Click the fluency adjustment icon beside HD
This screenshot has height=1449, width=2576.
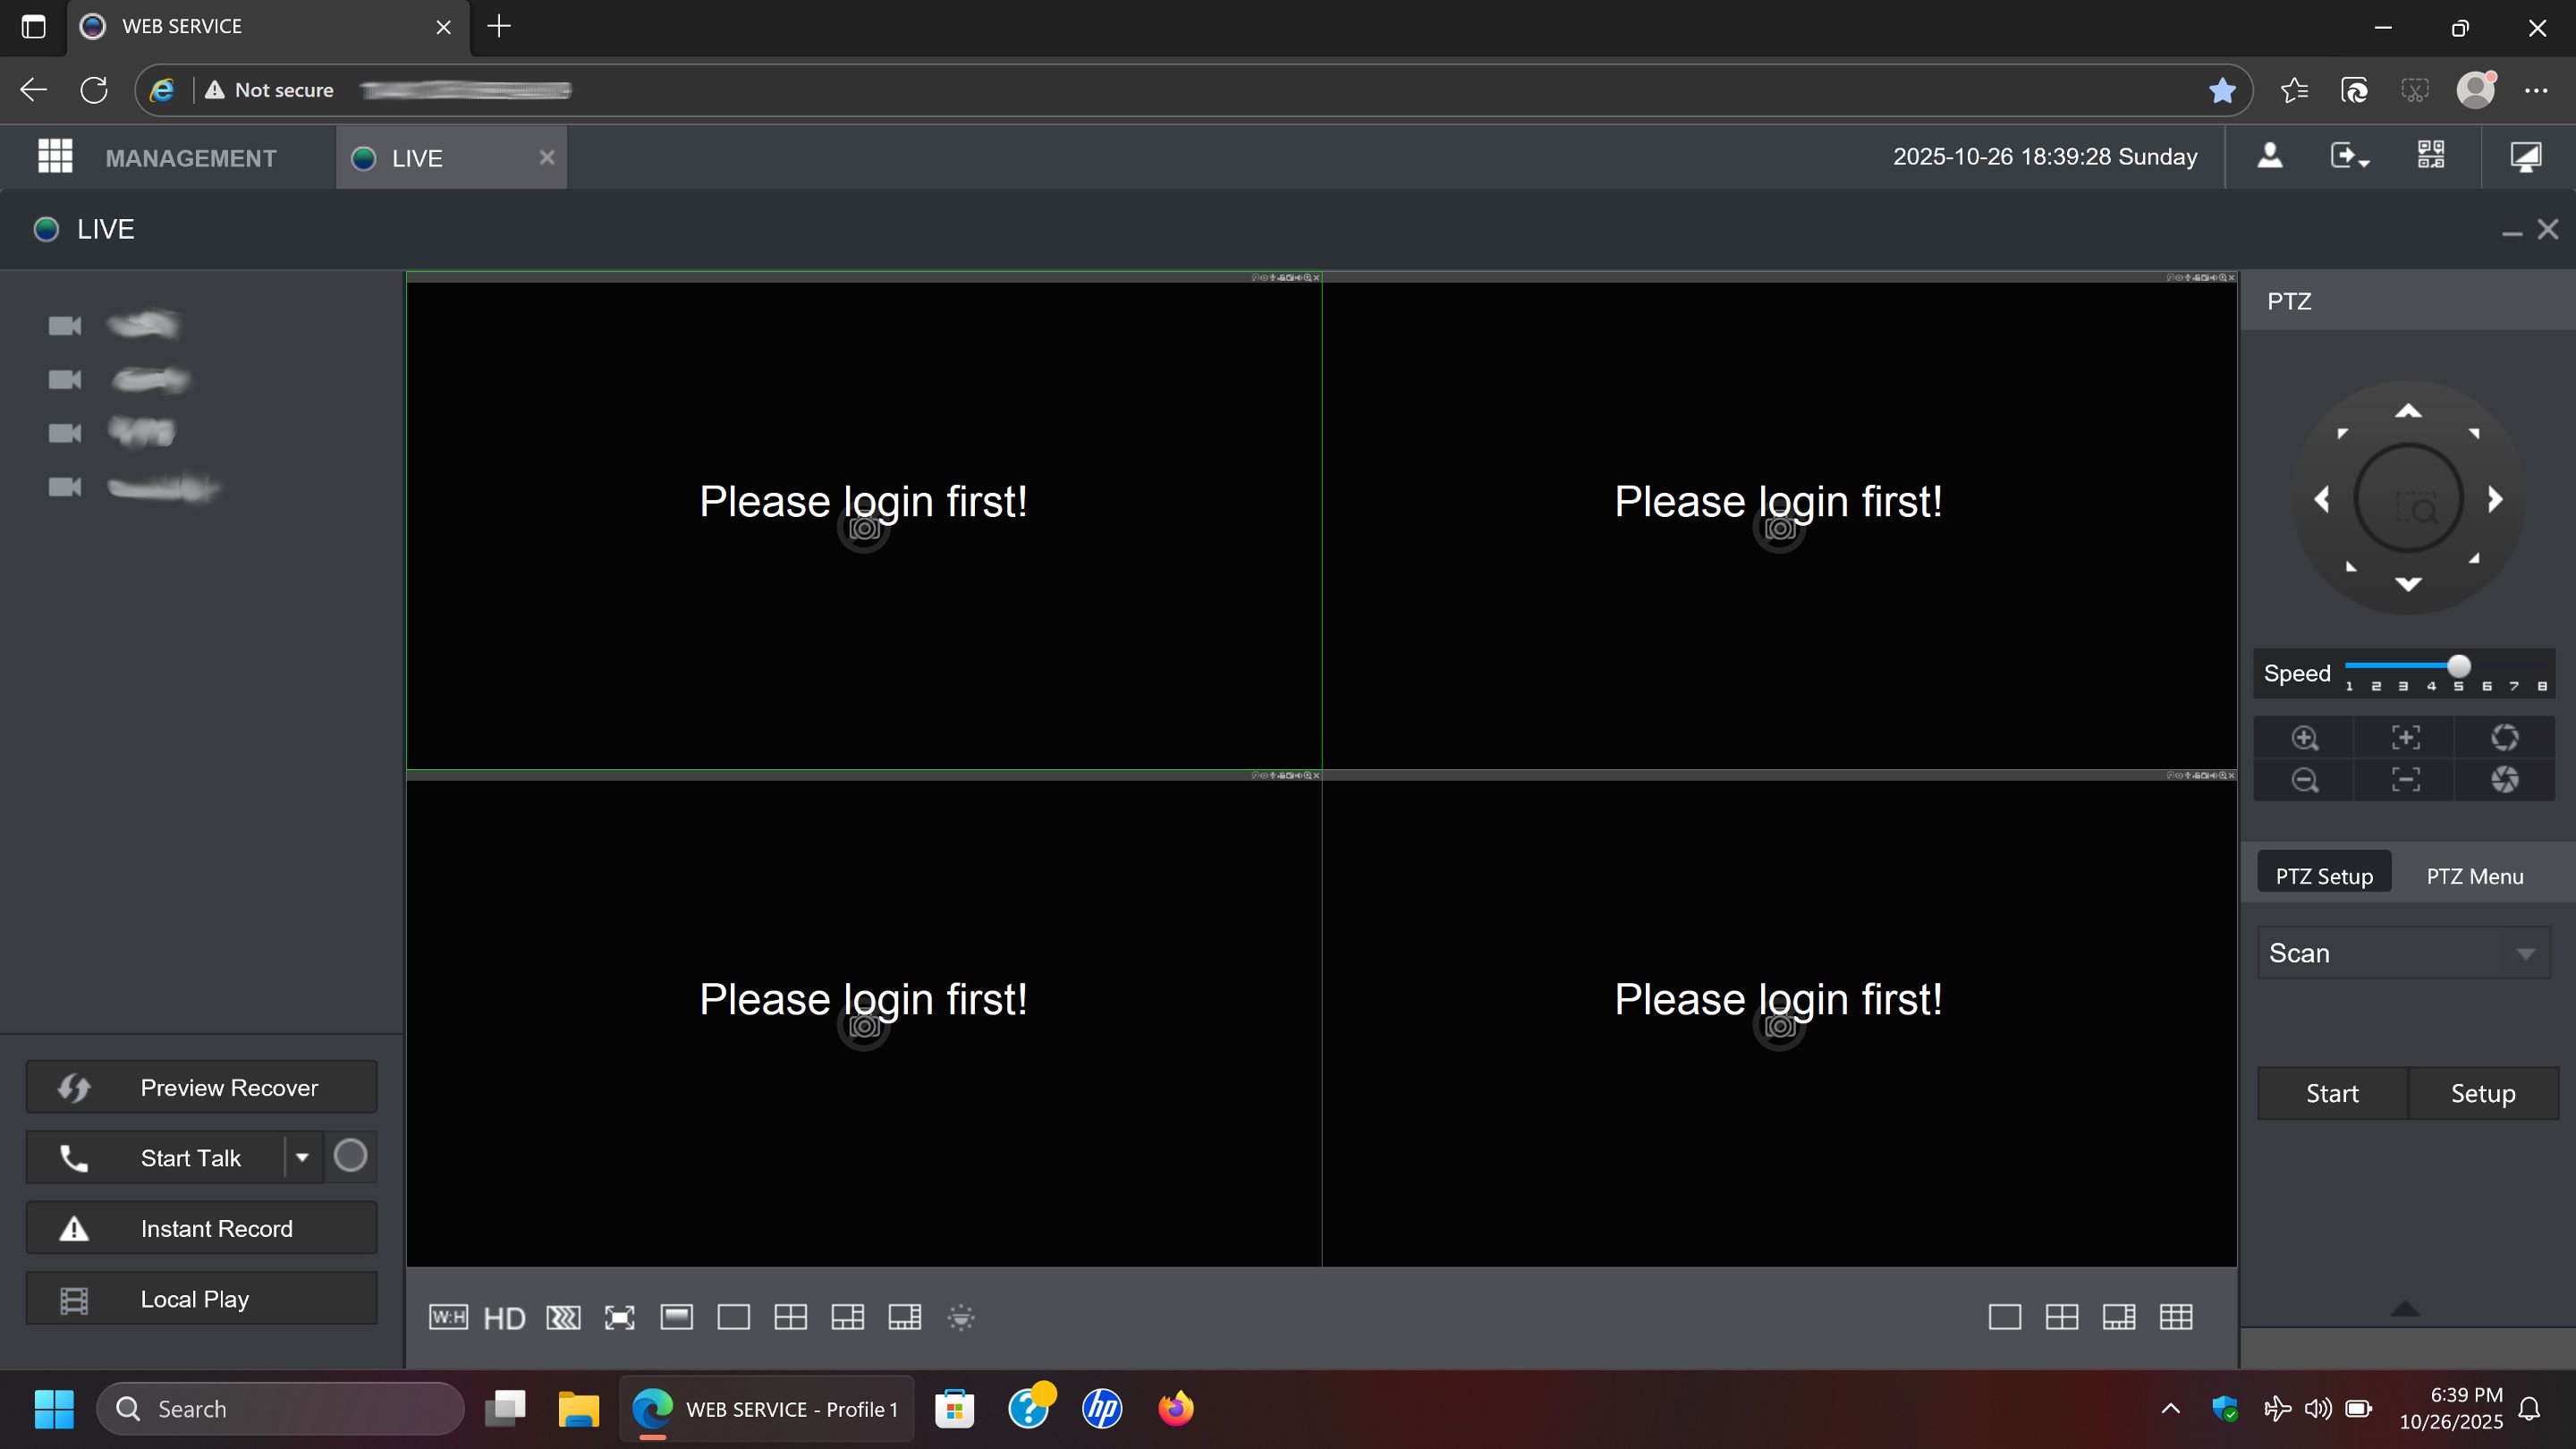pyautogui.click(x=563, y=1318)
